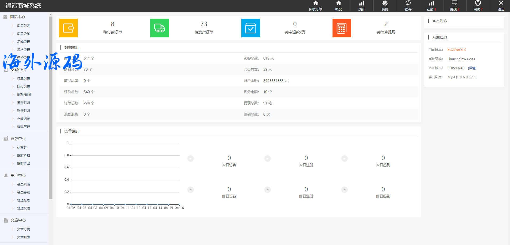Image resolution: width=510 pixels, height=245 pixels.
Task: Open 订单列表 in the sidebar
Action: (x=24, y=79)
